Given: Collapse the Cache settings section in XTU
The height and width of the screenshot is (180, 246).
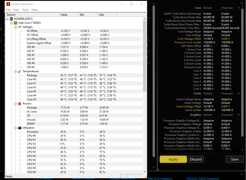Looking at the screenshot, I should (x=239, y=93).
